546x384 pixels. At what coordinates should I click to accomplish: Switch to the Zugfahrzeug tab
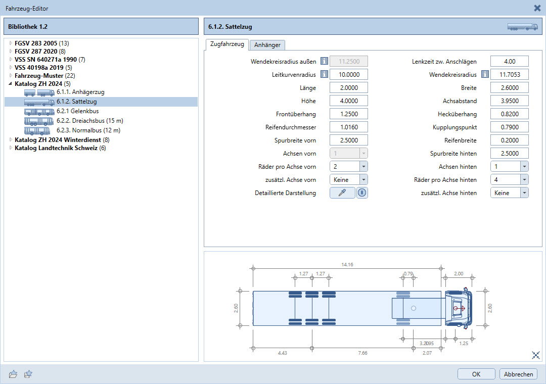(226, 44)
